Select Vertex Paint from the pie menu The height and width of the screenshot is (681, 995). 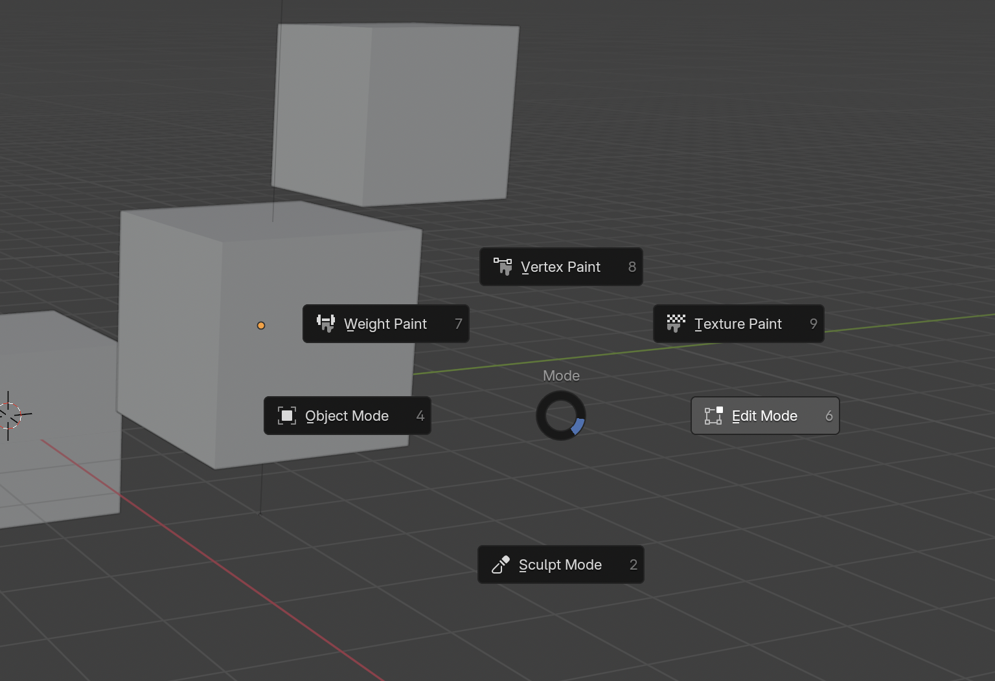(561, 267)
